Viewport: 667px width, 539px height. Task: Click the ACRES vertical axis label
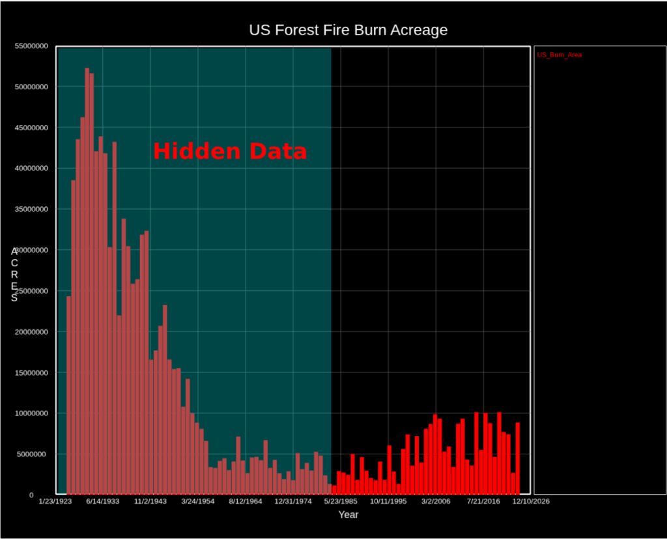point(14,275)
